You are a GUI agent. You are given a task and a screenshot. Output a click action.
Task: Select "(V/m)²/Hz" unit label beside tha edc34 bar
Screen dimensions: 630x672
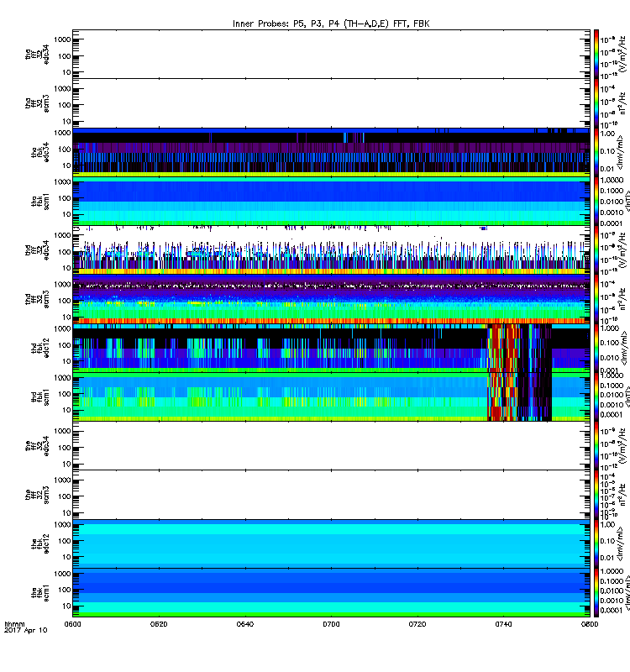tap(623, 54)
